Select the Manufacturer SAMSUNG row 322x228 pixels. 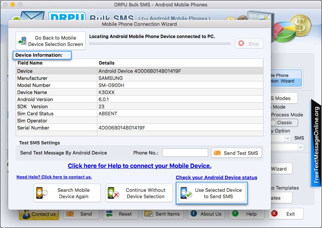pos(140,78)
